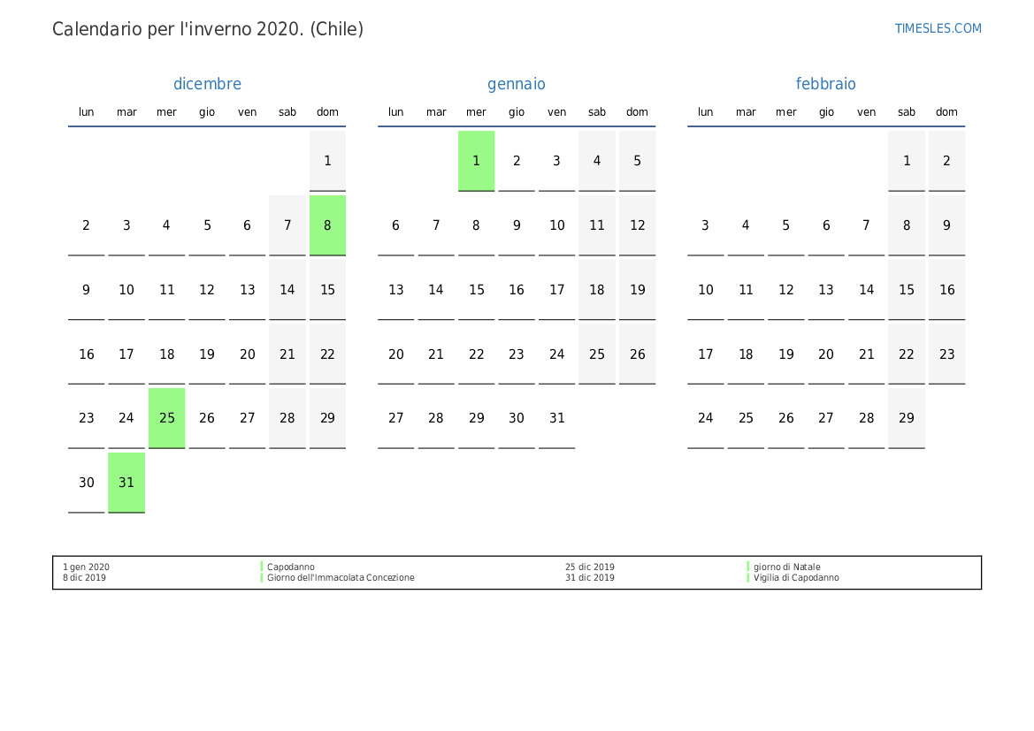Click the calendar title 'Calendario per l'inverno 2020. (Chile)'

(x=208, y=29)
